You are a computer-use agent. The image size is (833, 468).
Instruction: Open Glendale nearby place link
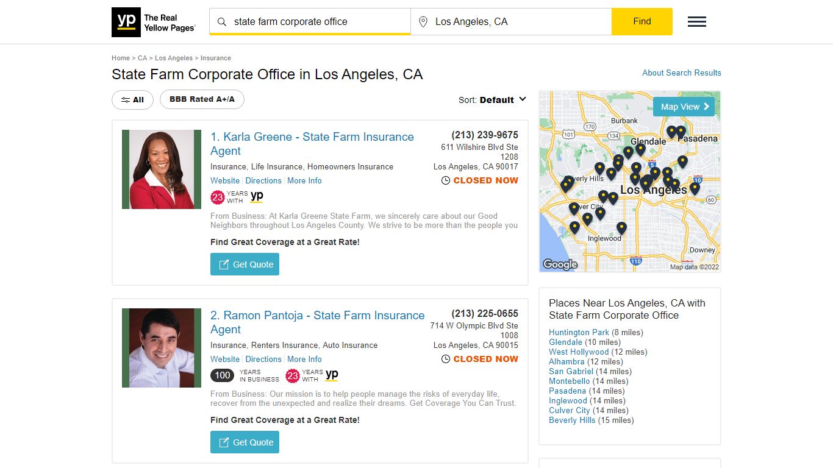(x=565, y=342)
